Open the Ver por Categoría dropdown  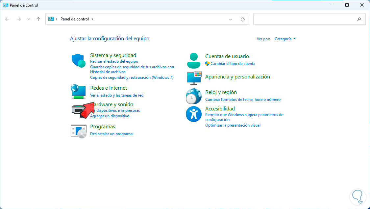tap(285, 39)
